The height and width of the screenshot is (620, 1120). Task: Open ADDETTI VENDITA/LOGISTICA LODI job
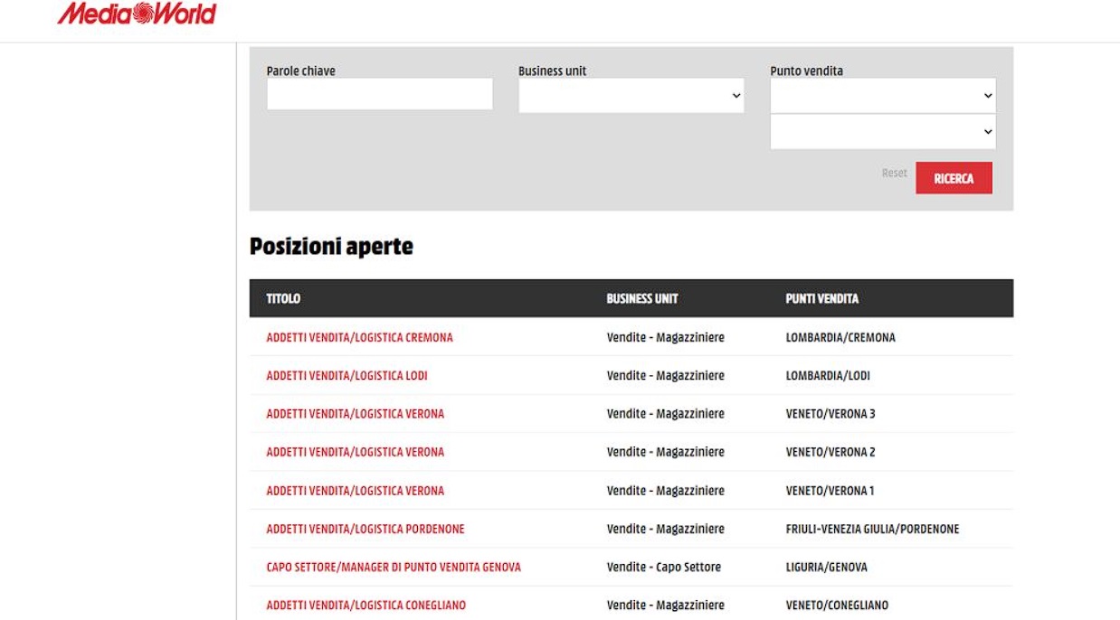coord(346,375)
